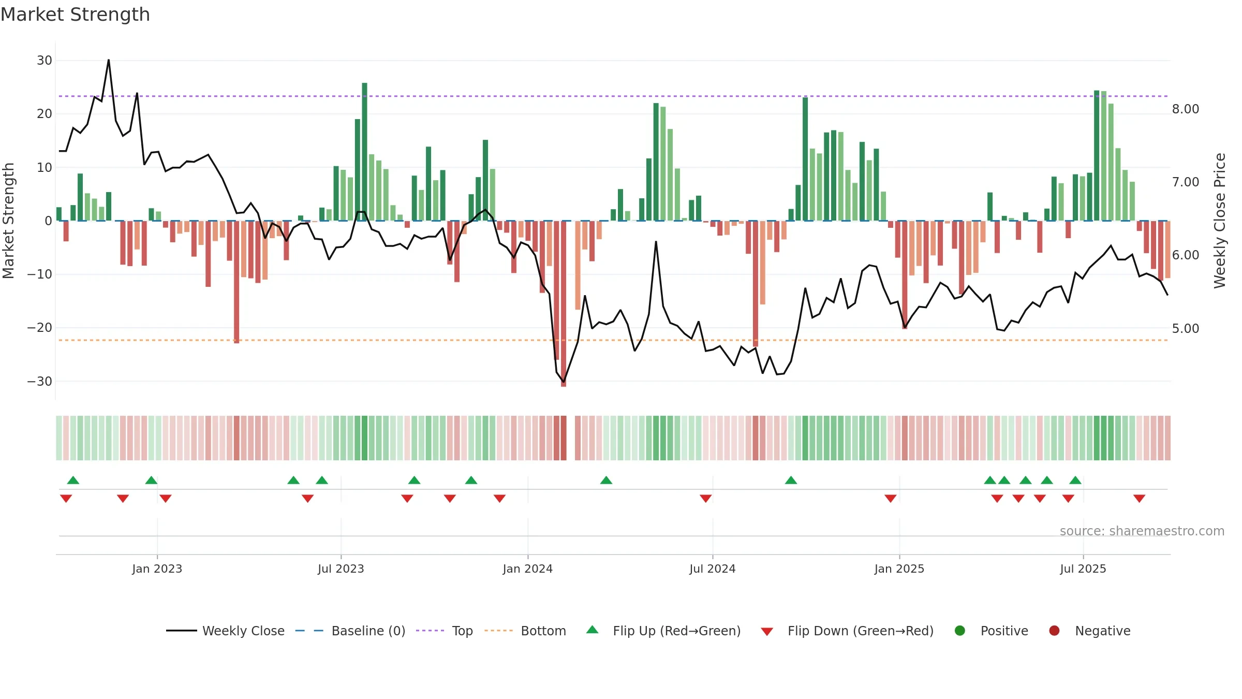Click the deepest red bar below −30
Viewport: 1242px width, 699px height.
click(x=564, y=303)
